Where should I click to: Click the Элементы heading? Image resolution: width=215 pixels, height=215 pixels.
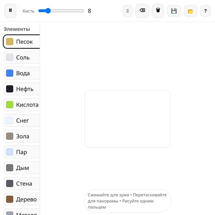click(17, 29)
